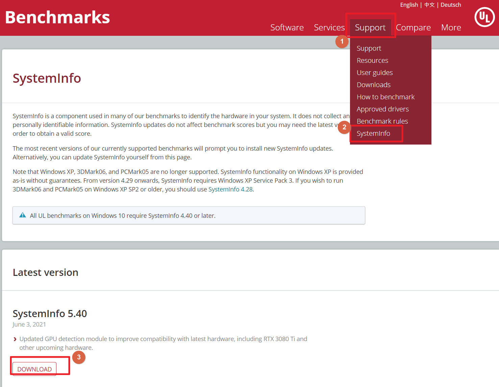The image size is (499, 387).
Task: Click the Windows 10 requirement notice text
Action: 123,215
